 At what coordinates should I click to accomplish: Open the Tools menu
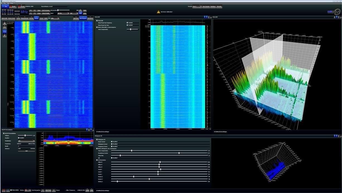[x=8, y=3]
